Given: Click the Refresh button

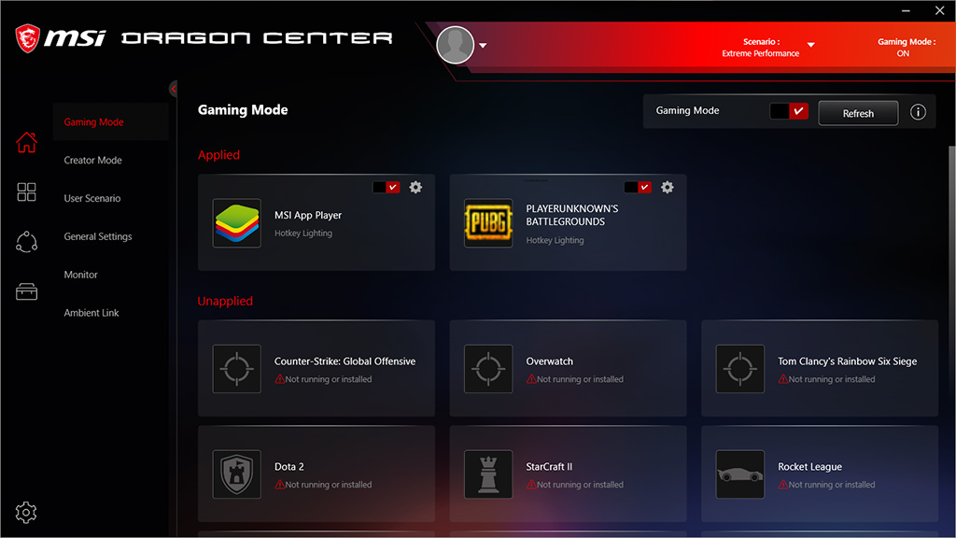Looking at the screenshot, I should point(858,113).
